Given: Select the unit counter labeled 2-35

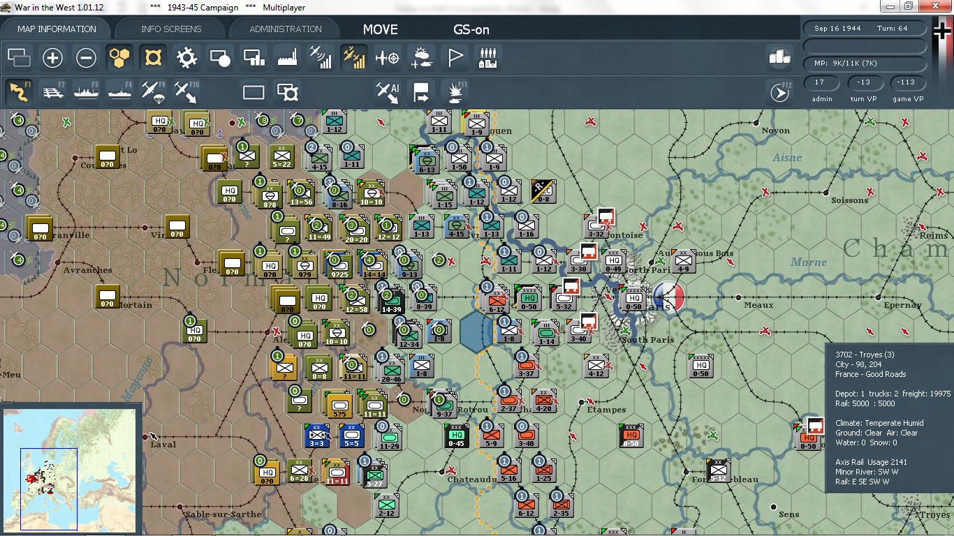Looking at the screenshot, I should click(x=561, y=505).
